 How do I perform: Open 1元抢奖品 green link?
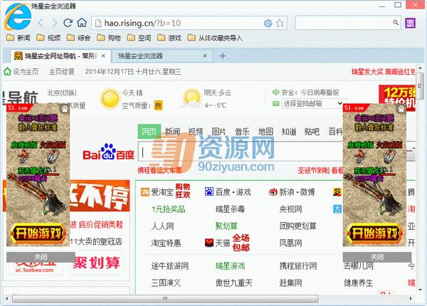(169, 209)
